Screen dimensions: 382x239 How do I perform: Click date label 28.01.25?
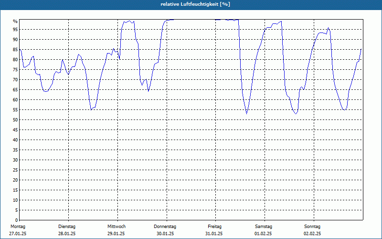click(x=67, y=234)
